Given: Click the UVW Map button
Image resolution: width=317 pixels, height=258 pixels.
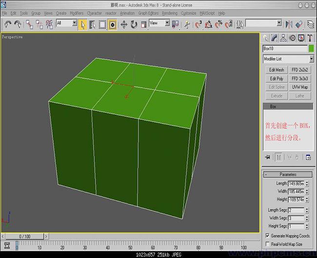Looking at the screenshot, I should 300,87.
